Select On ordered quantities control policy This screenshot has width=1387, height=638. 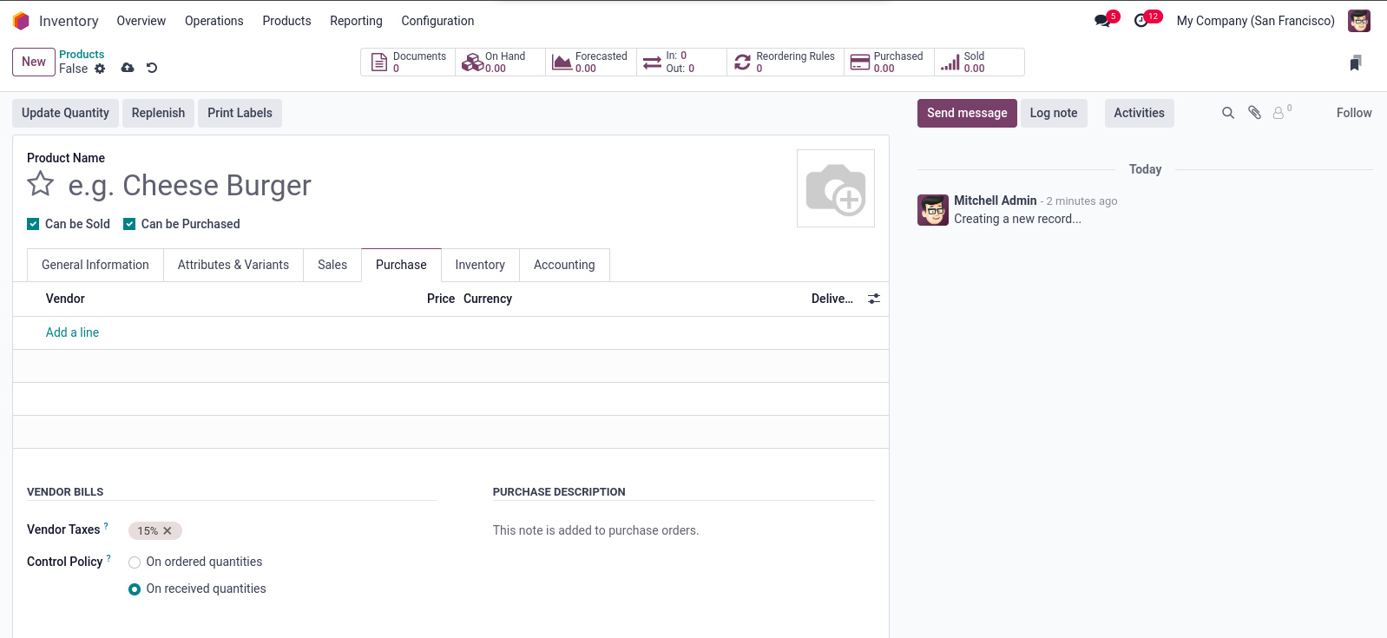pyautogui.click(x=135, y=562)
